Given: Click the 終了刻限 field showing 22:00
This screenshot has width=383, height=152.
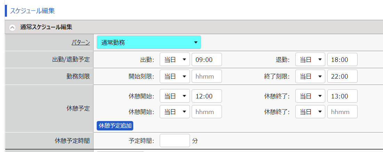Looking at the screenshot, I should click(342, 76).
